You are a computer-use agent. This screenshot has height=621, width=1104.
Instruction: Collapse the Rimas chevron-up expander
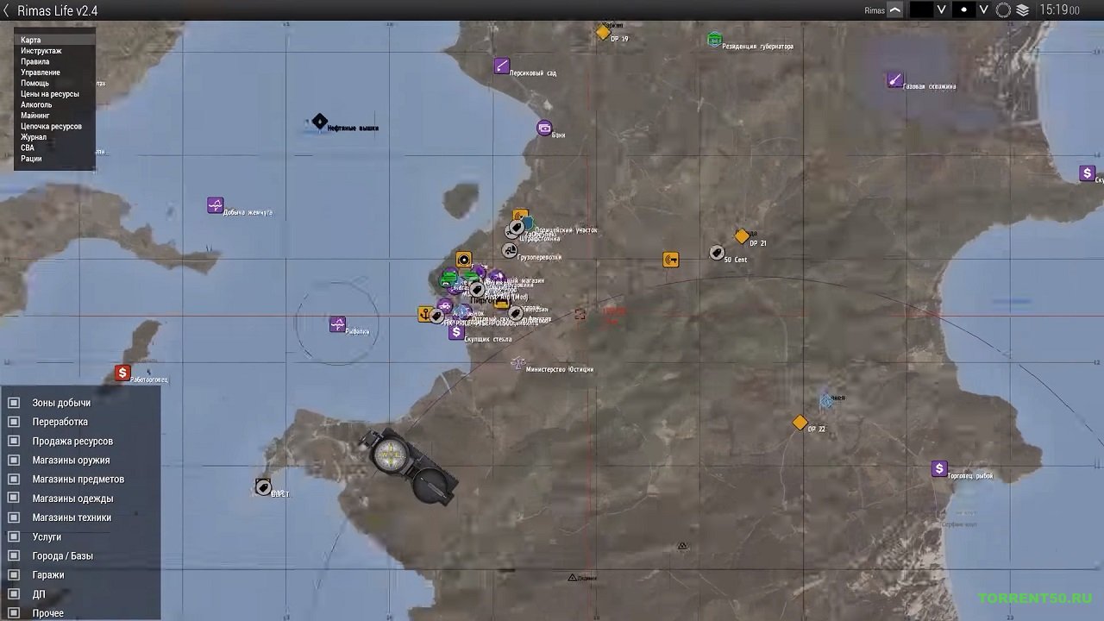pos(895,10)
